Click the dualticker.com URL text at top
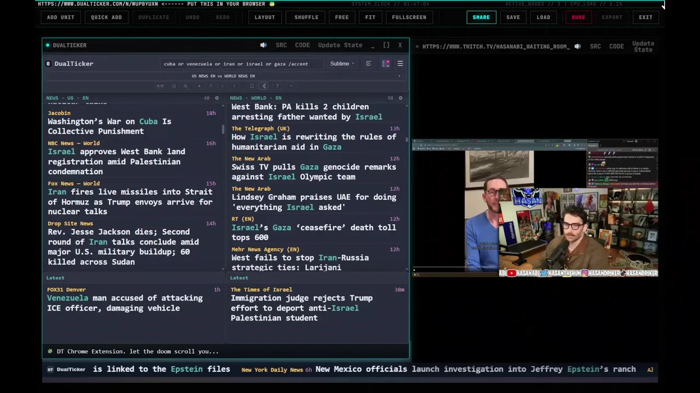The width and height of the screenshot is (700, 393). coord(98,4)
